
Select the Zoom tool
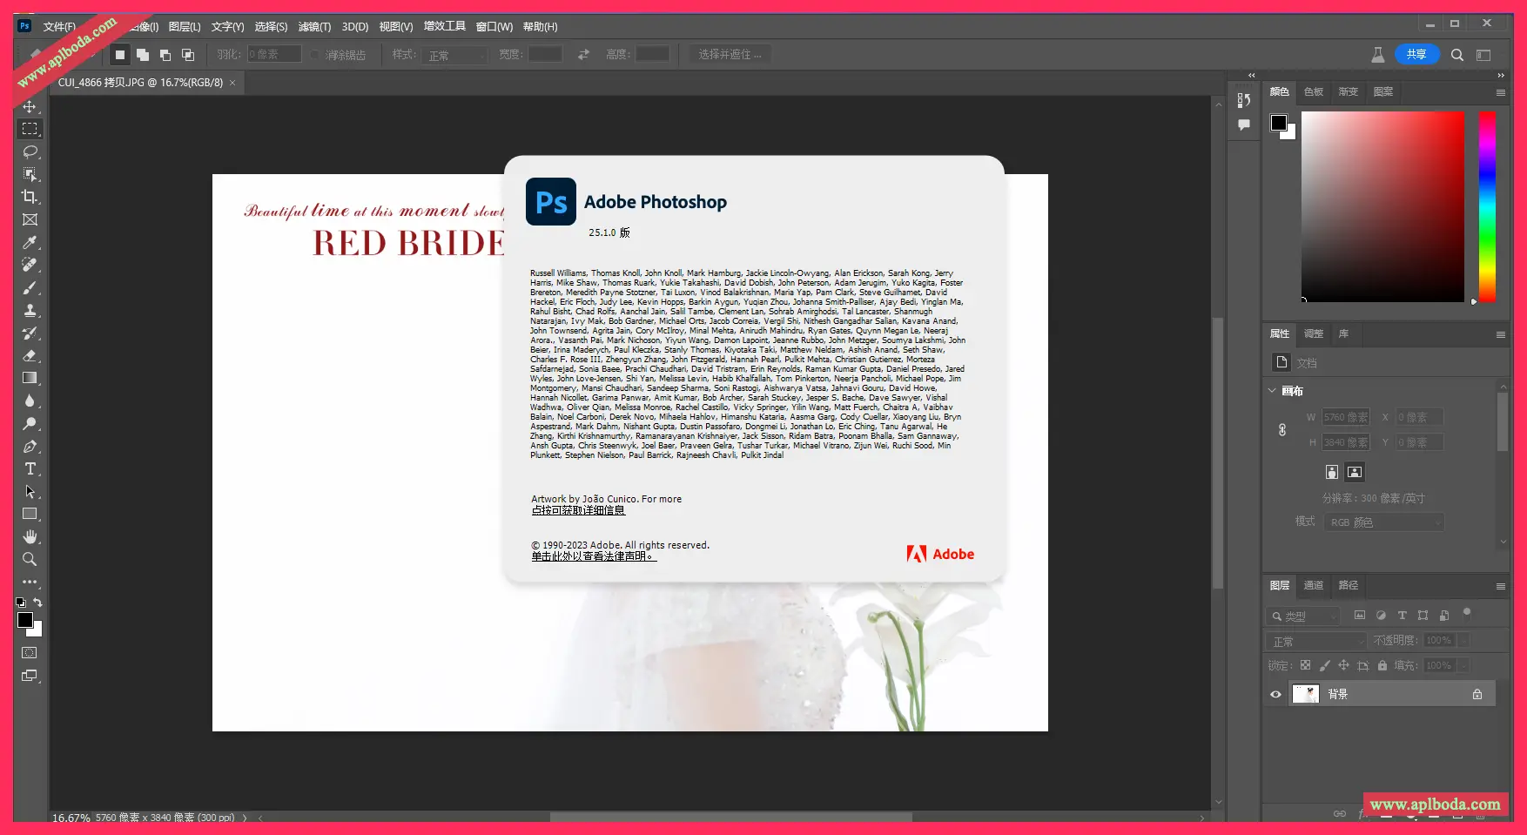click(30, 559)
